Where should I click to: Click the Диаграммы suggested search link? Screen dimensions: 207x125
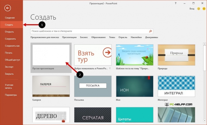[151, 37]
